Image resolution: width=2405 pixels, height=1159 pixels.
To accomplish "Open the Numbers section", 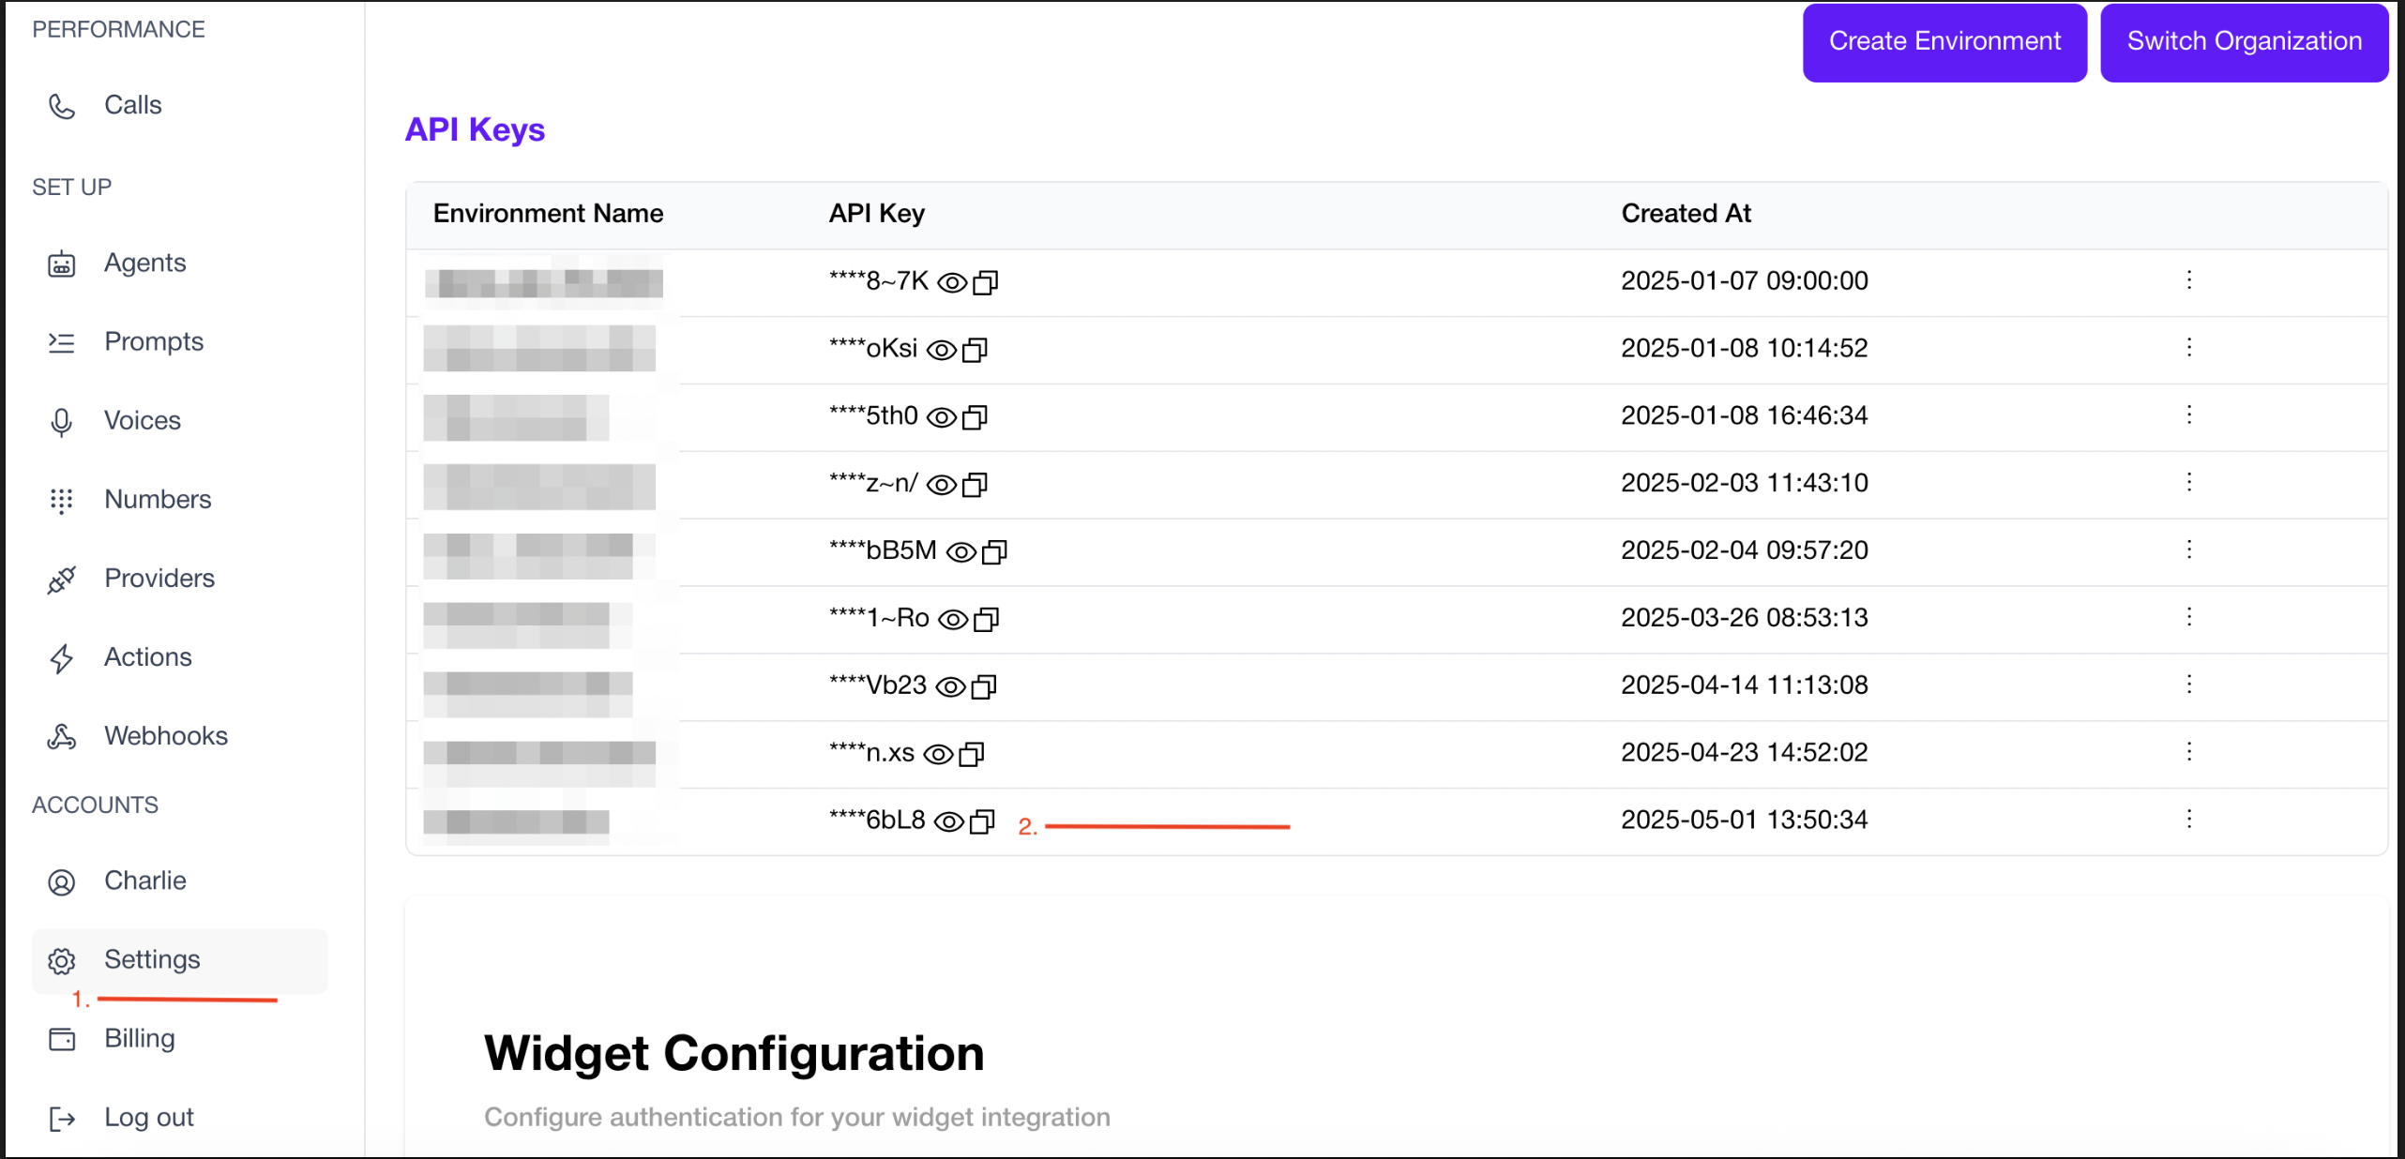I will click(158, 500).
